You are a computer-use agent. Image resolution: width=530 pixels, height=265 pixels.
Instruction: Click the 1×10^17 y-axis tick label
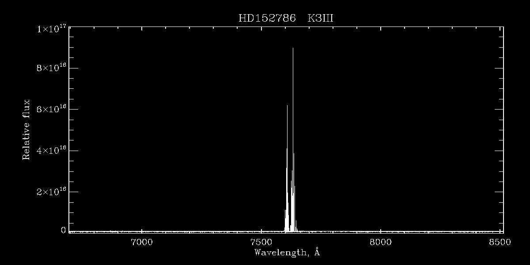pos(51,29)
